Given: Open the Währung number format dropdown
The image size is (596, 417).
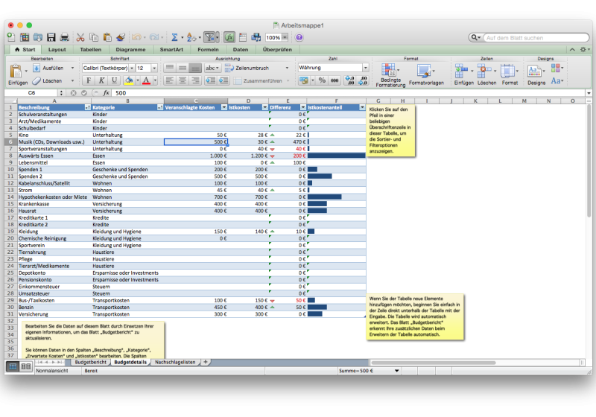Looking at the screenshot, I should (x=365, y=68).
